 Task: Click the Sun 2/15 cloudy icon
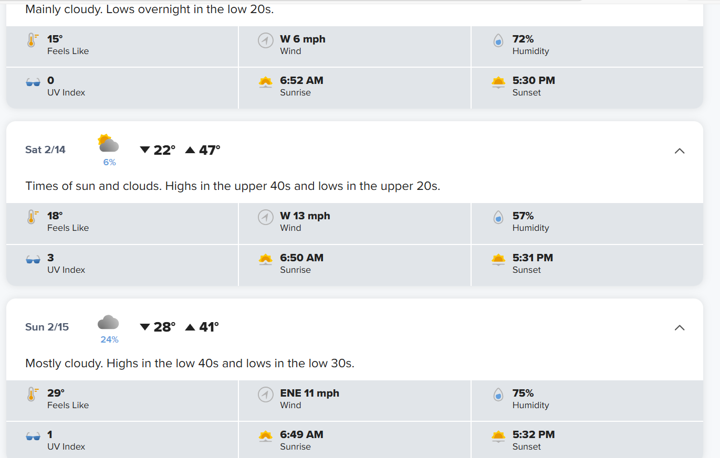108,322
